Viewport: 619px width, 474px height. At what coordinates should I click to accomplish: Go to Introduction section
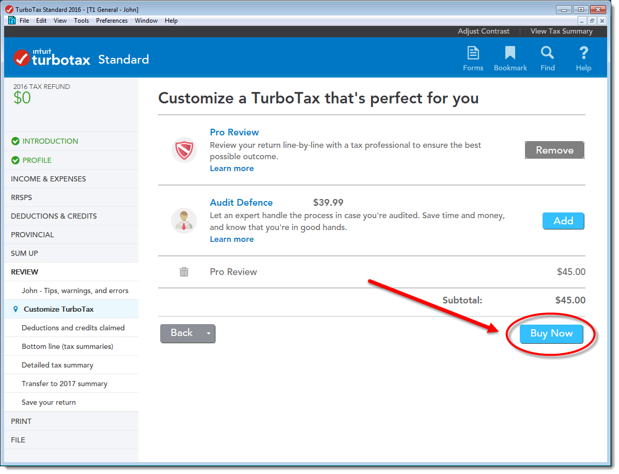pyautogui.click(x=51, y=142)
